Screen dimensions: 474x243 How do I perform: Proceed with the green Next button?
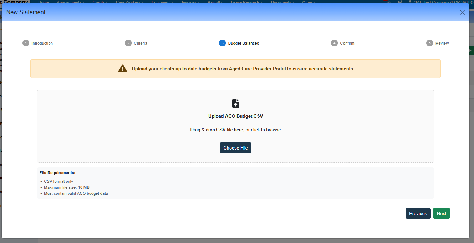[x=441, y=213]
